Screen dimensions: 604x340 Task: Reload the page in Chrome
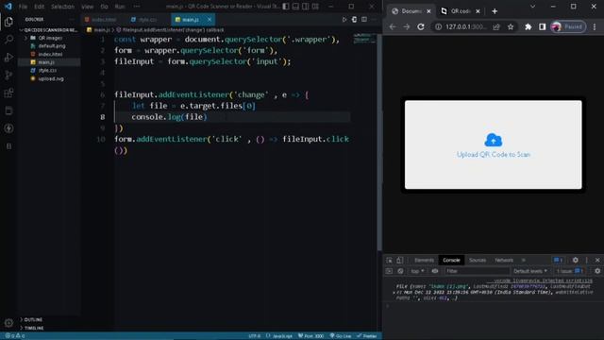pos(421,26)
